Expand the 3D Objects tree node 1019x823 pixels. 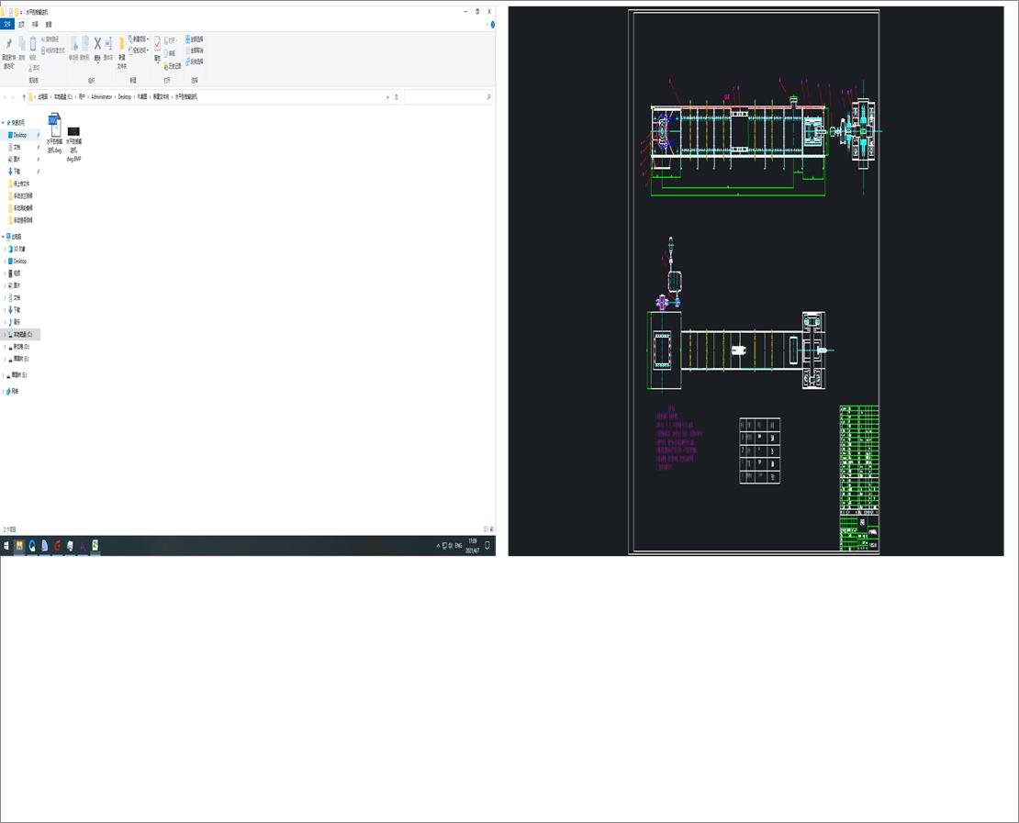point(6,250)
